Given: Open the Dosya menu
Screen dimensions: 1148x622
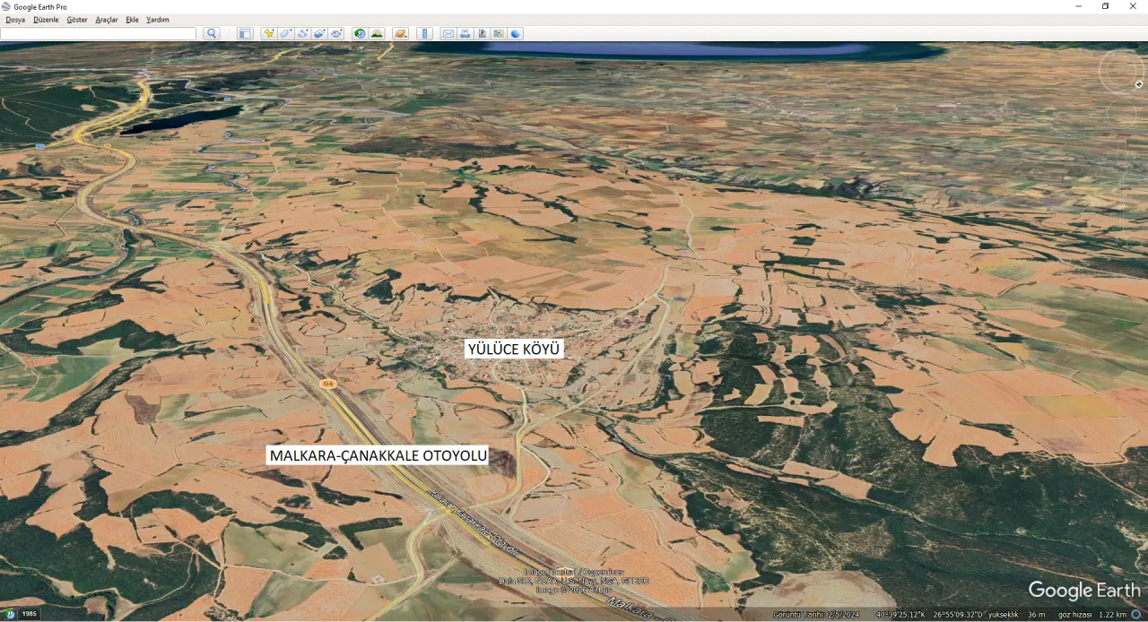Looking at the screenshot, I should [x=15, y=20].
